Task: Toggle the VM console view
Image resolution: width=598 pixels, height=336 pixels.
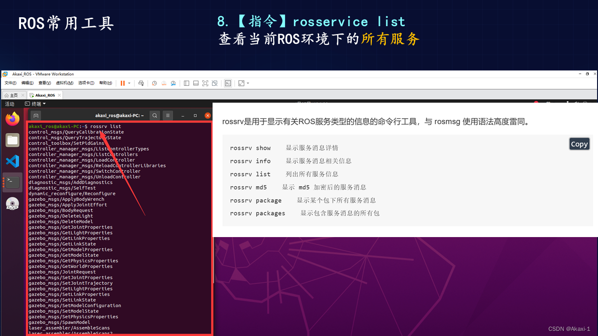Action: pos(228,83)
